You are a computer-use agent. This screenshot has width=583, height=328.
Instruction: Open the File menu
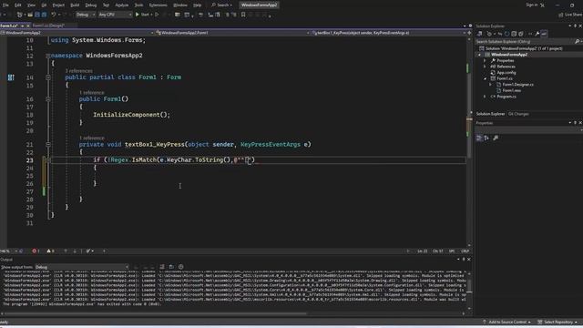(5, 5)
